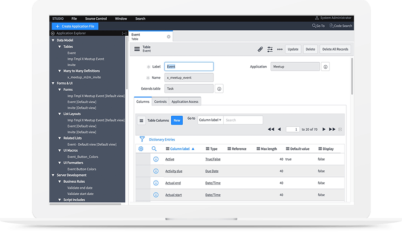402x233 pixels.
Task: Click the info icon next to Meetup application
Action: pos(326,67)
